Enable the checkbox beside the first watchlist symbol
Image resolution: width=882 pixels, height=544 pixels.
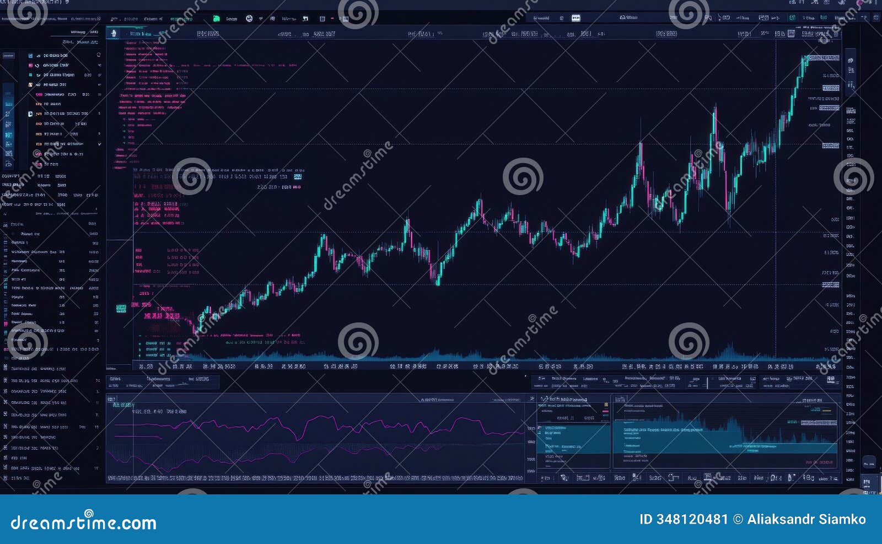click(x=29, y=55)
